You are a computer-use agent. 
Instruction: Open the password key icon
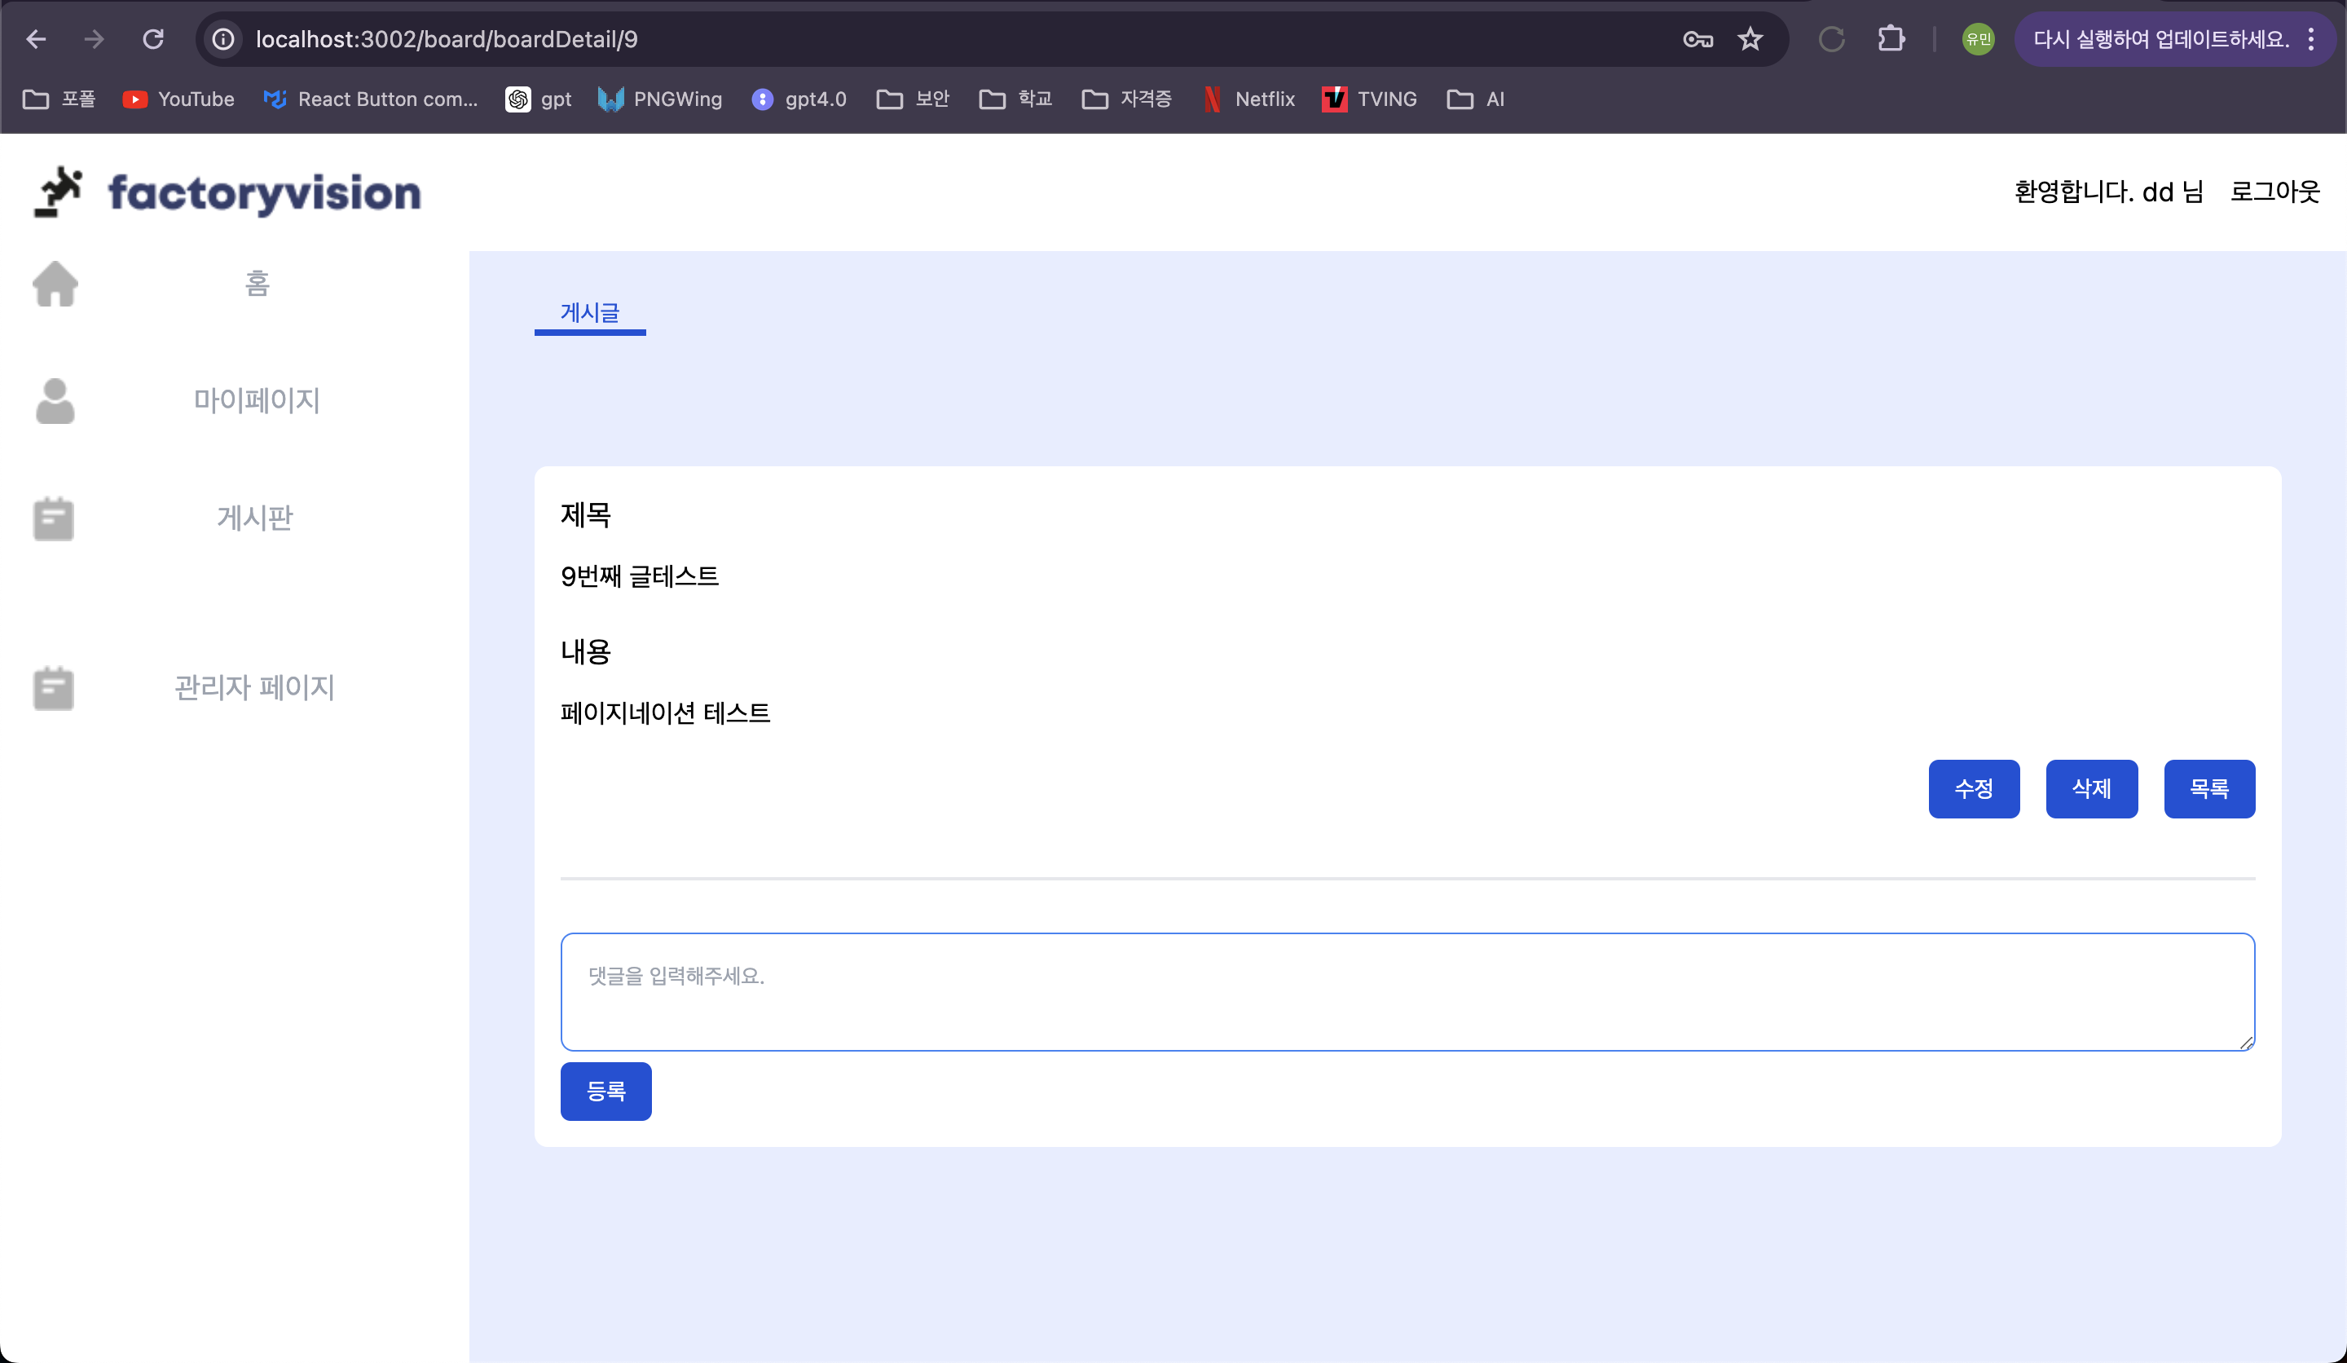pyautogui.click(x=1698, y=39)
